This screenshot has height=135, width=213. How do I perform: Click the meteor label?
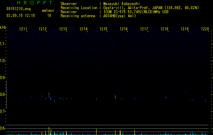[x=48, y=10]
